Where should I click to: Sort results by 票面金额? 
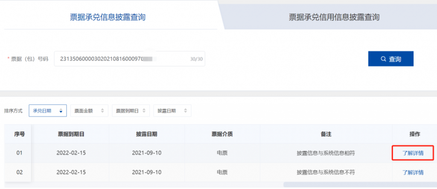89,110
